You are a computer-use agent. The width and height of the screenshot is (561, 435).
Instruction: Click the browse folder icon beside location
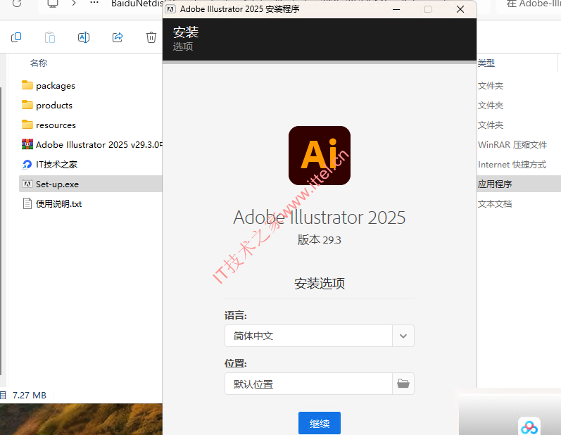click(403, 384)
